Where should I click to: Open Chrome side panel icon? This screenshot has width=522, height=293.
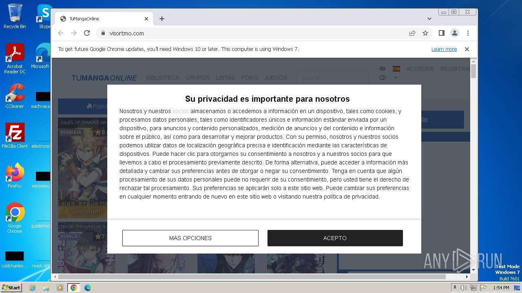point(441,33)
